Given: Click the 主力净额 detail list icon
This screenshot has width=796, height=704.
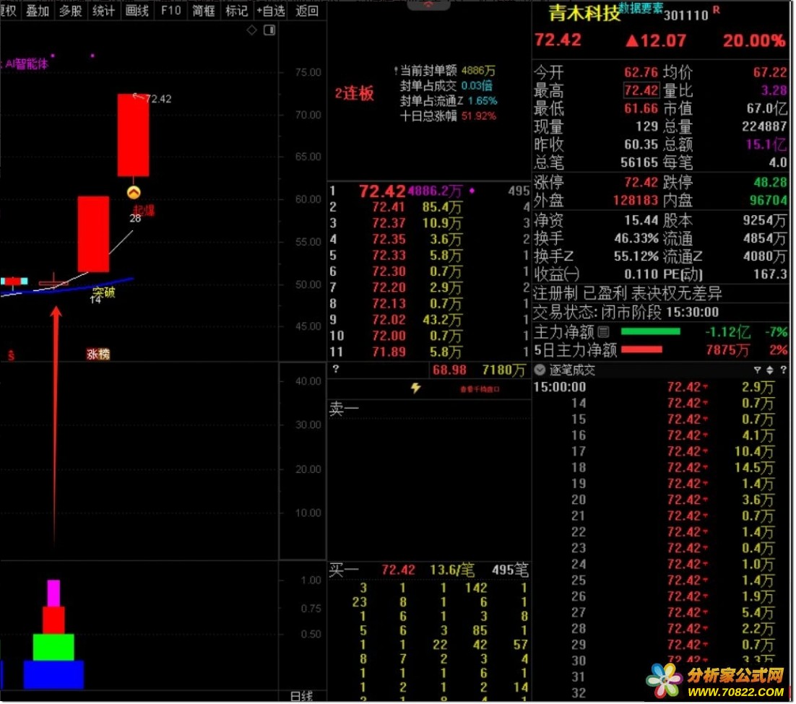Looking at the screenshot, I should pos(603,332).
